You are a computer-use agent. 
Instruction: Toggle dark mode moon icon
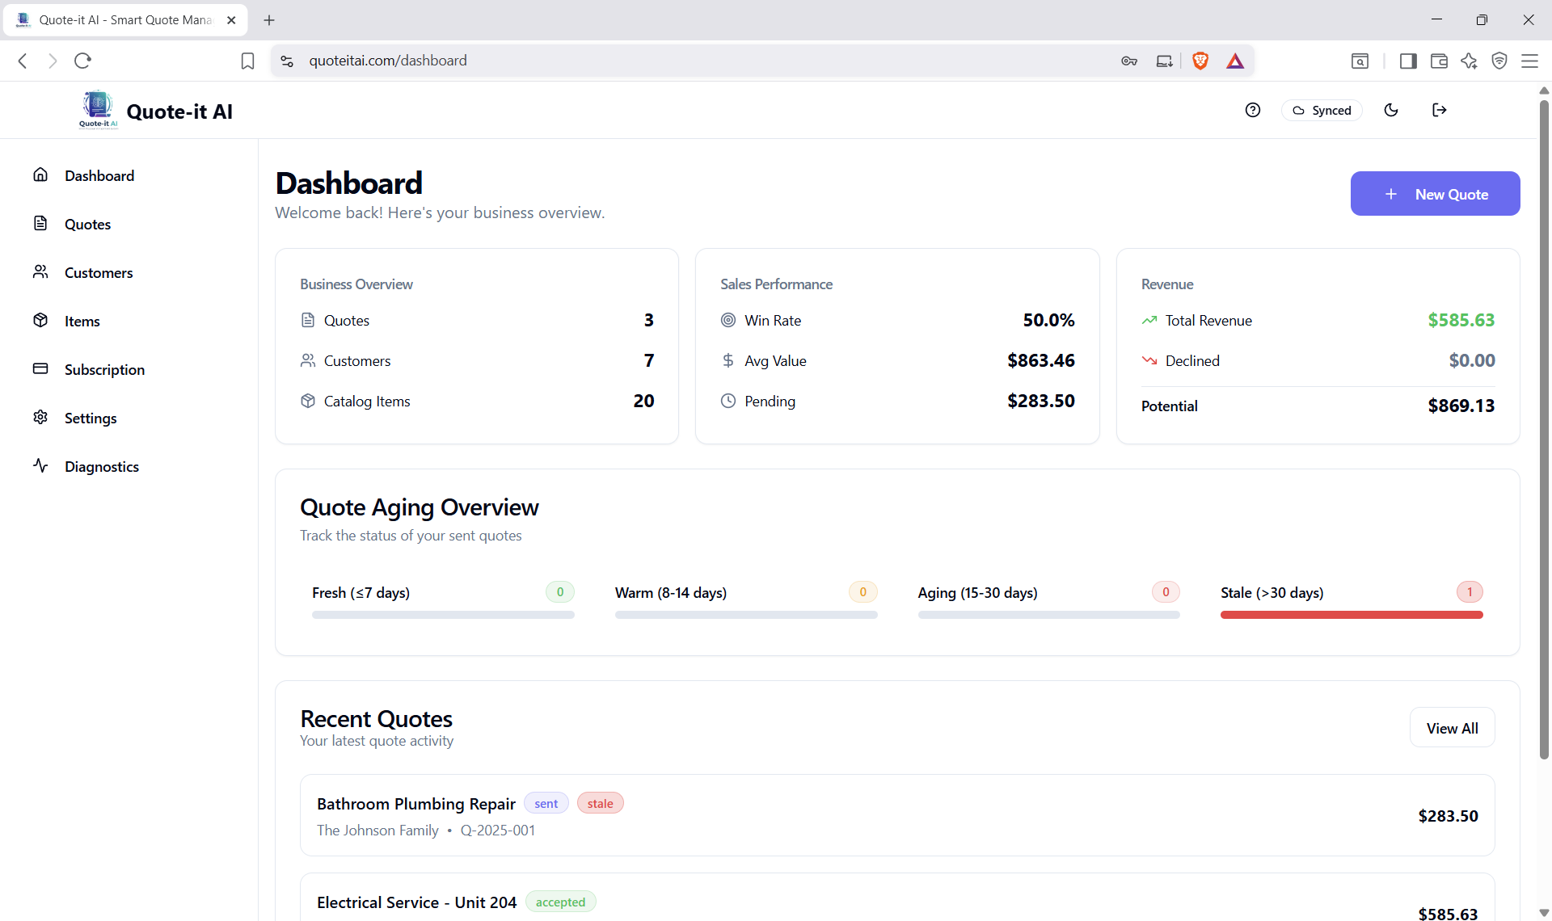(x=1391, y=111)
